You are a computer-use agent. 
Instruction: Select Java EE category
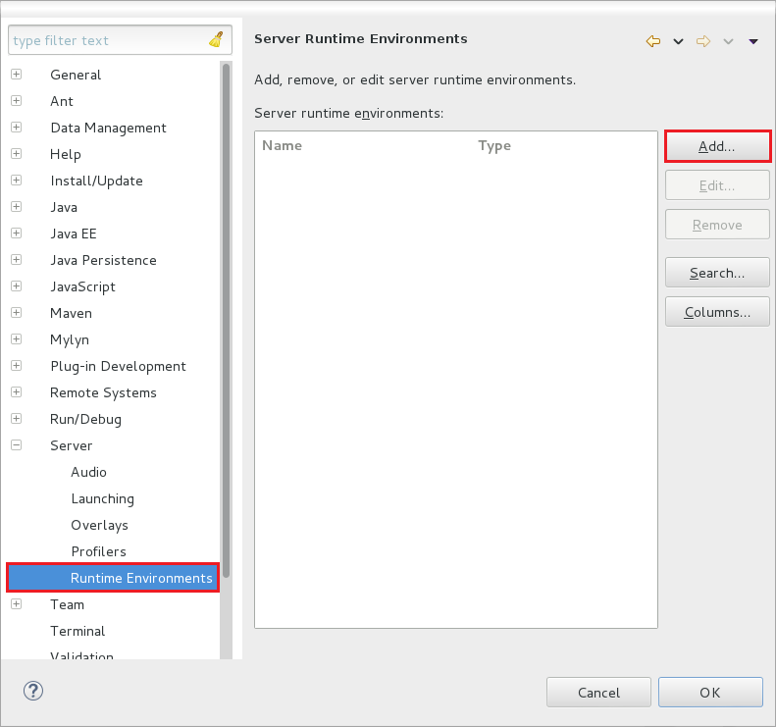(x=74, y=234)
